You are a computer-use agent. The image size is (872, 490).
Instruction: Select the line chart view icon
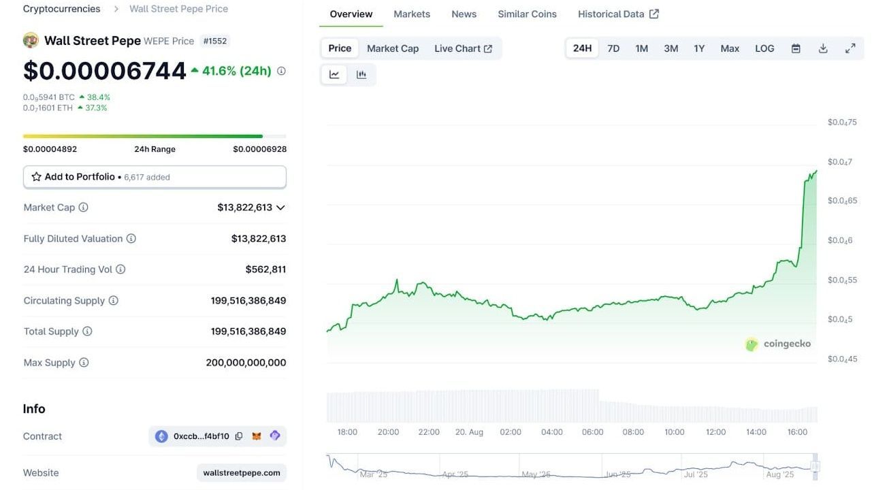(x=334, y=74)
